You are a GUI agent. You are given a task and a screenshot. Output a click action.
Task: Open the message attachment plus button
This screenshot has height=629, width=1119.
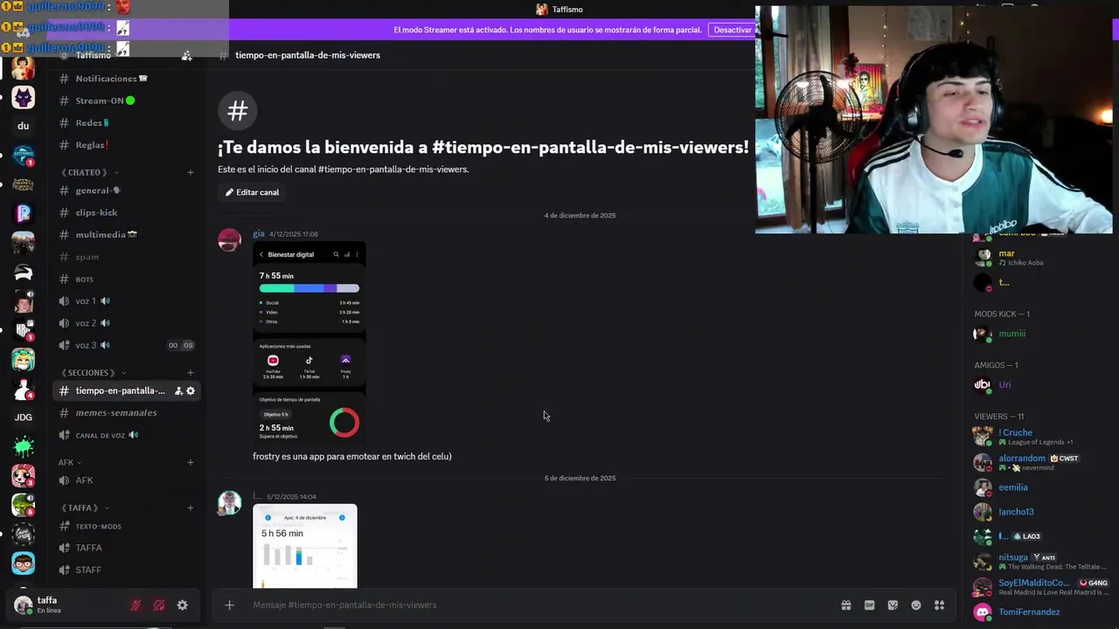(x=229, y=605)
